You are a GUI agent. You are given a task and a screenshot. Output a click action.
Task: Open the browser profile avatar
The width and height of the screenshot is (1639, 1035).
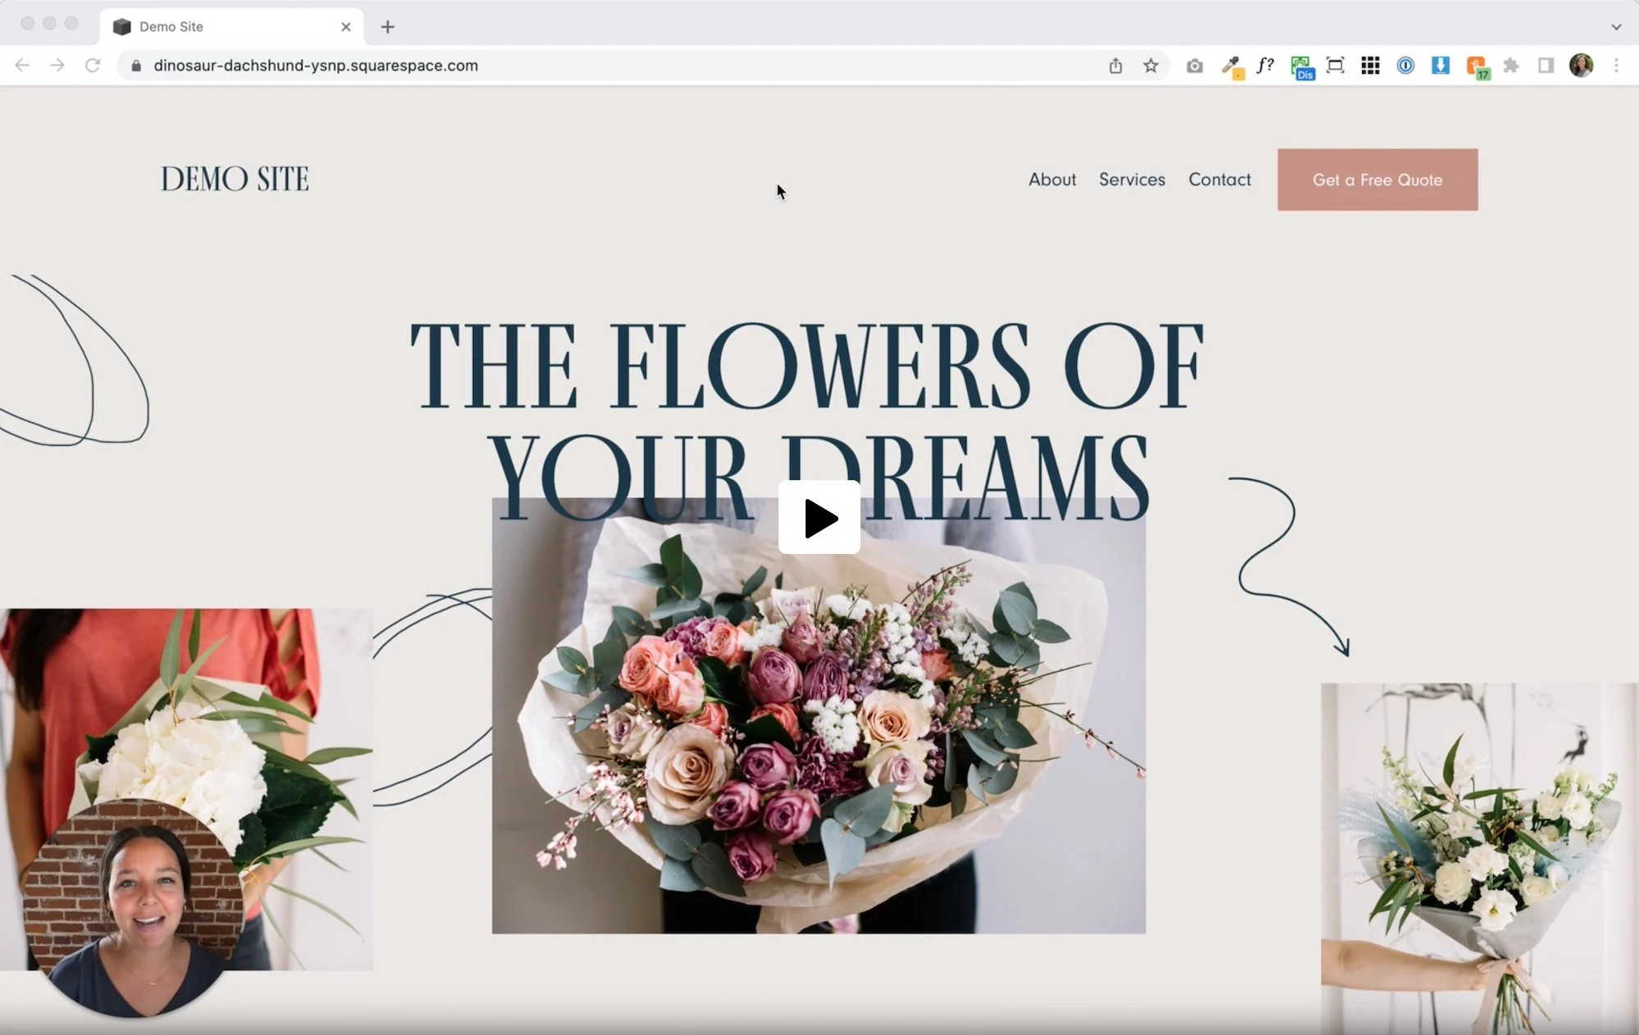[1582, 66]
